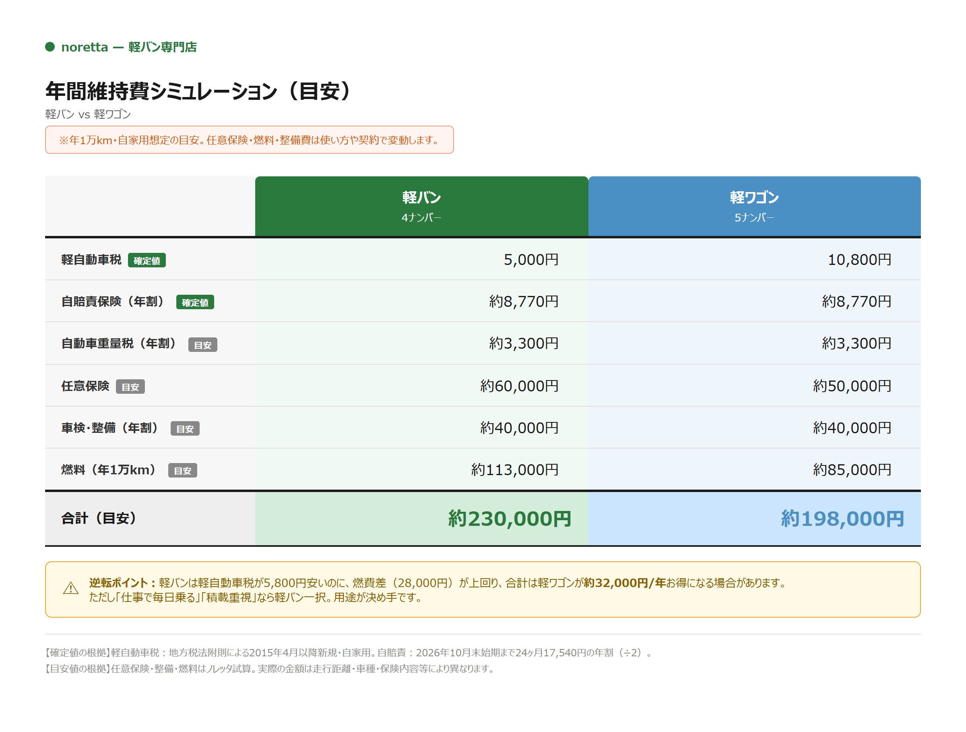Select the blue 軽ワゴン column header
Screen dimensions: 966x732
pos(754,206)
